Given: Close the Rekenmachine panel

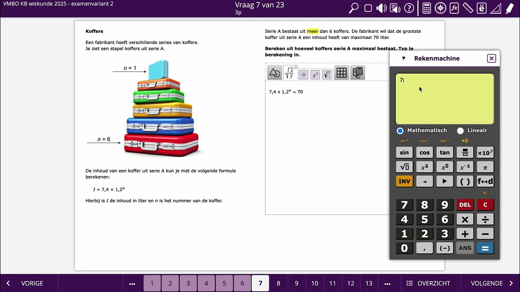Looking at the screenshot, I should click(x=492, y=58).
